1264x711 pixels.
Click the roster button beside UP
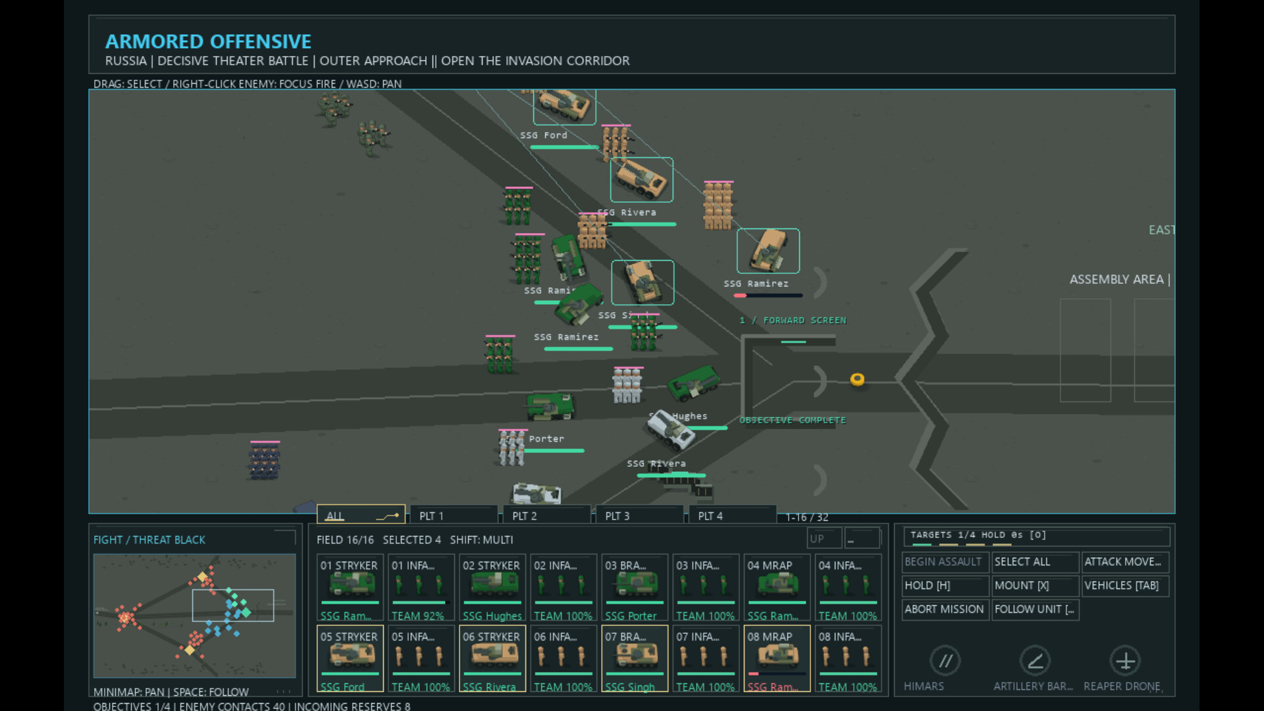click(x=862, y=539)
